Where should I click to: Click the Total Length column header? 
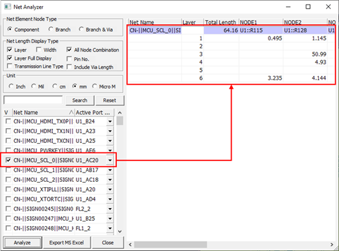click(x=221, y=22)
